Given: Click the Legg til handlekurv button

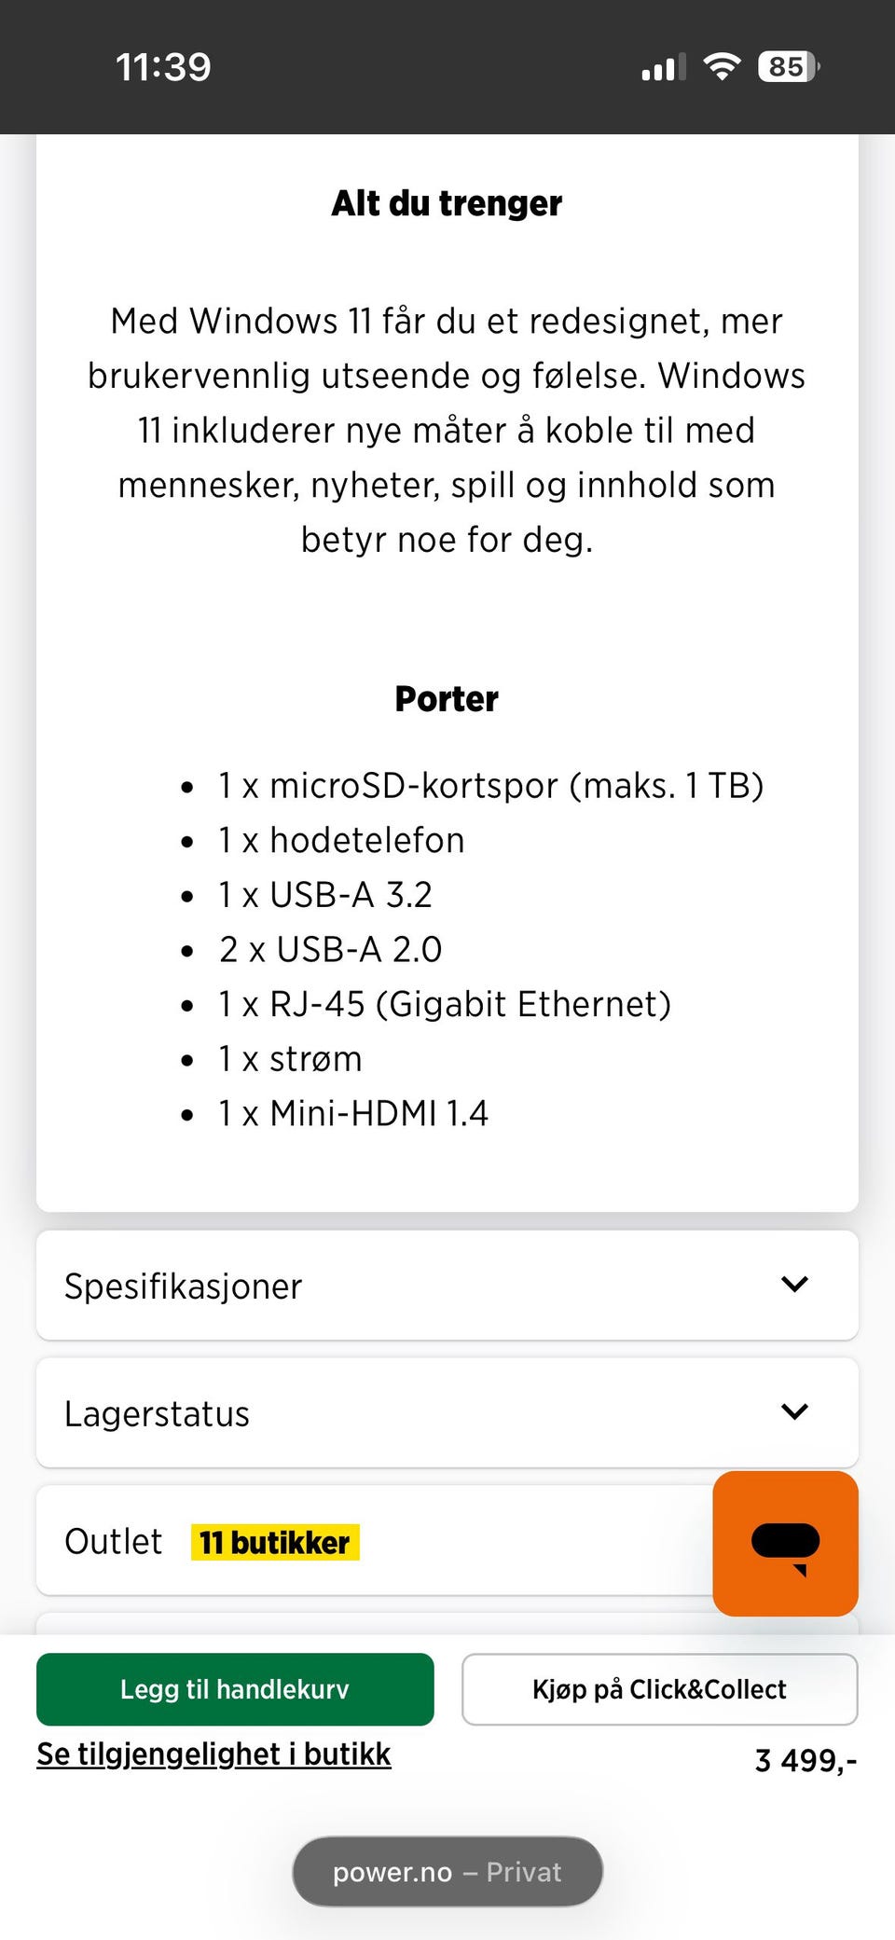Looking at the screenshot, I should pos(235,1689).
